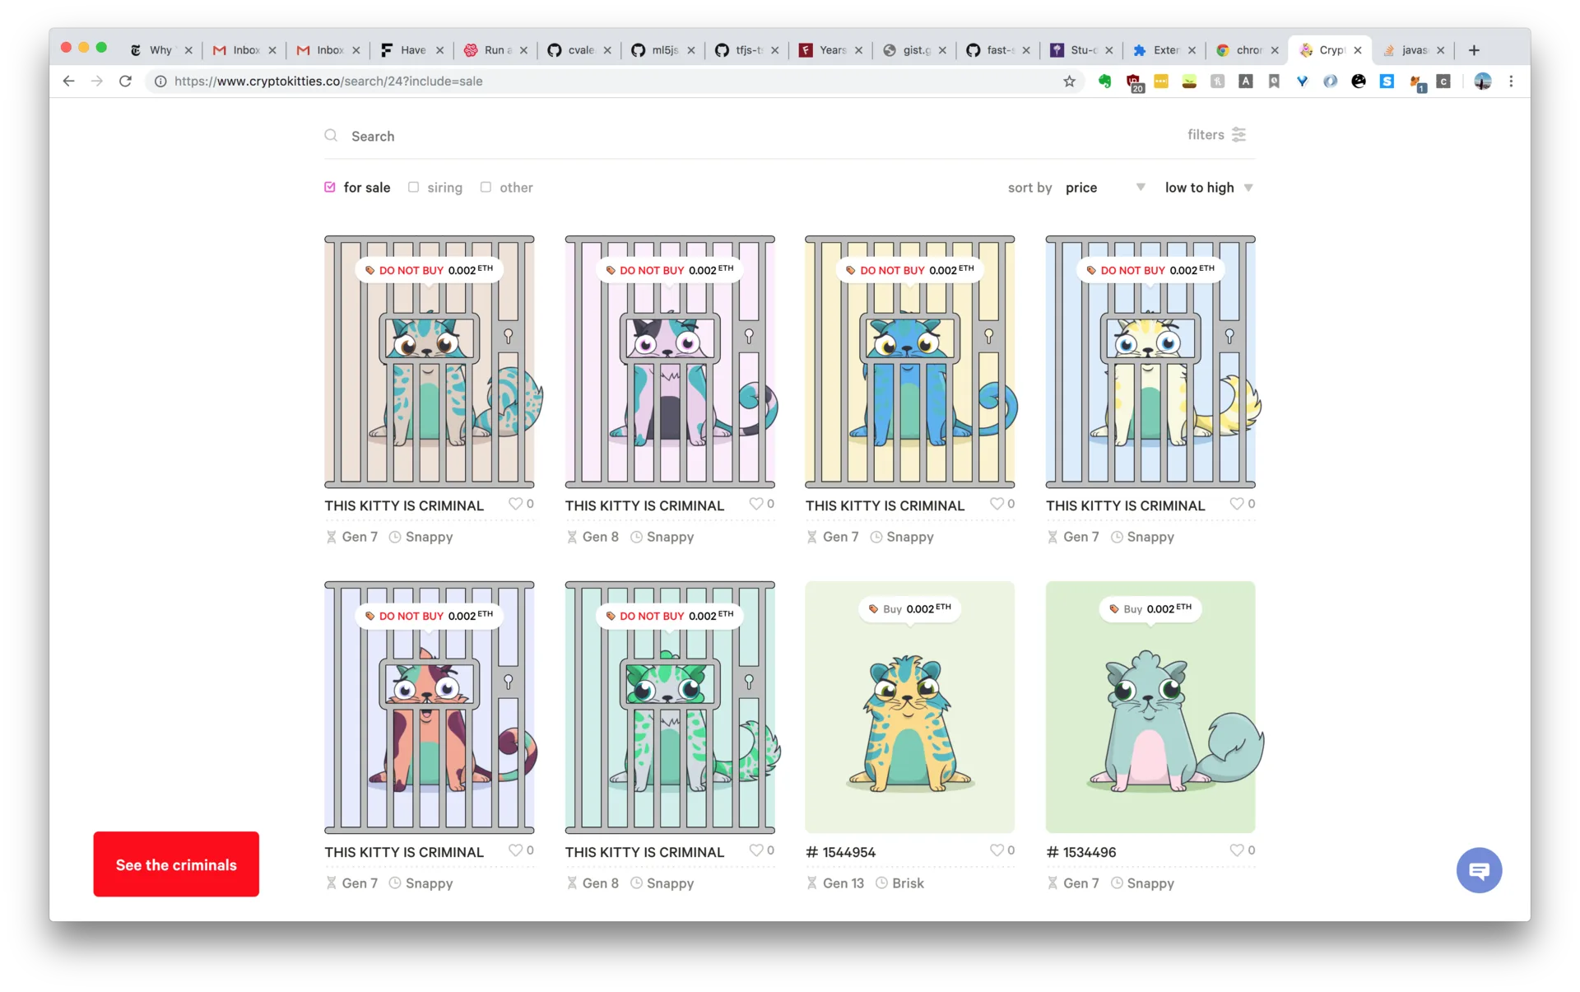Switch to the 'Stu-c' tab
The height and width of the screenshot is (992, 1580).
pyautogui.click(x=1081, y=50)
